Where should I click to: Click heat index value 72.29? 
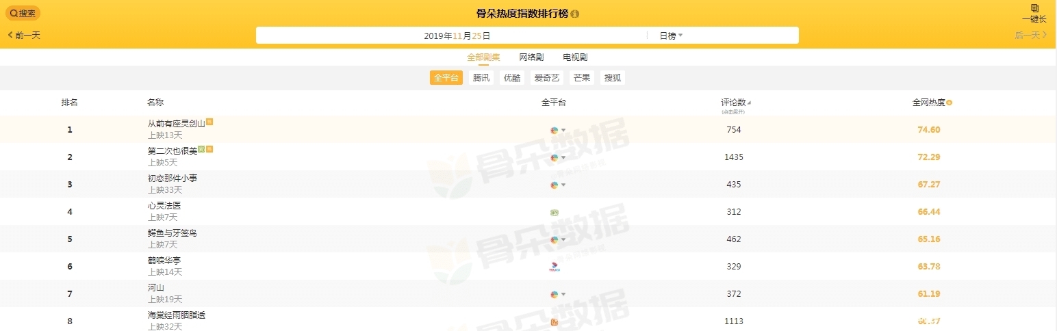tap(929, 157)
